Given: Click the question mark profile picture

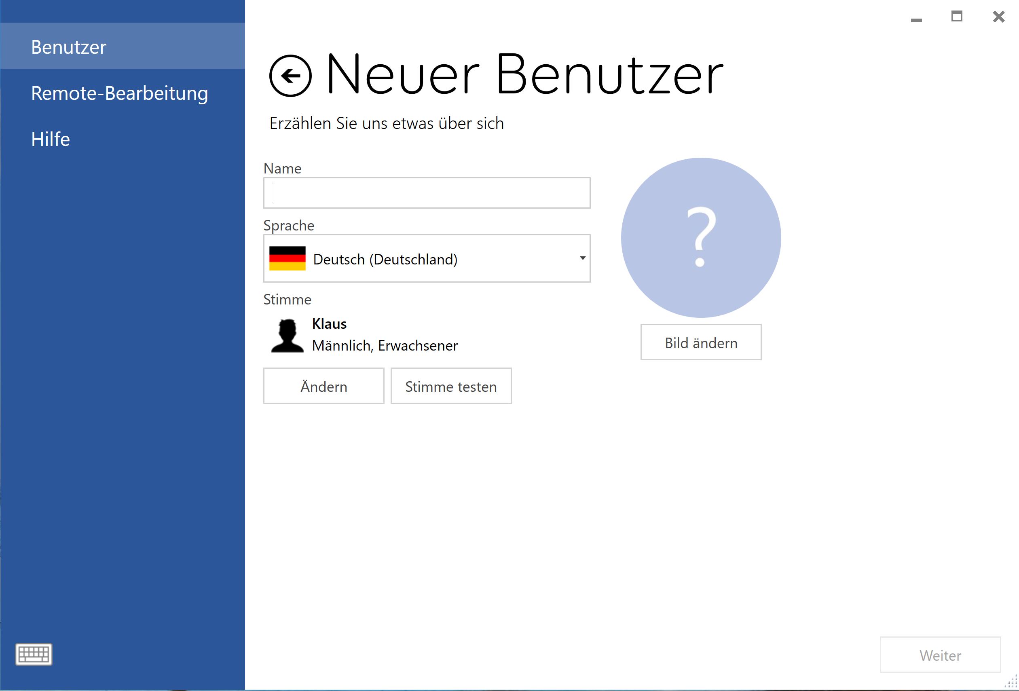Looking at the screenshot, I should tap(701, 238).
